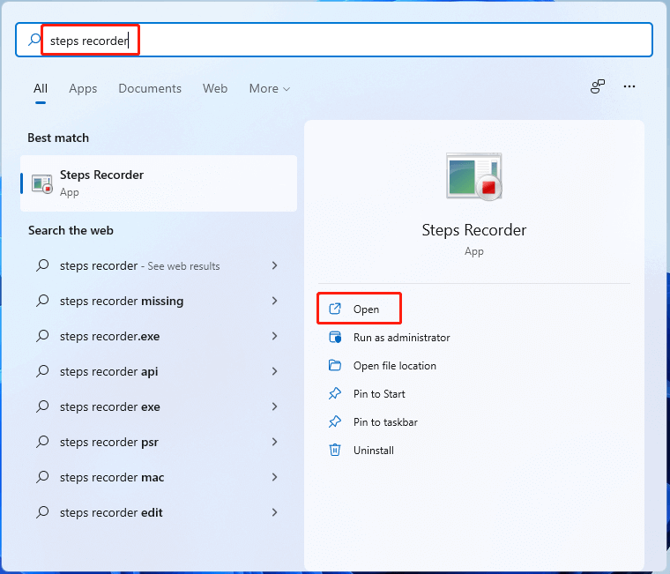Expand chevron for 'steps recorder psr'
Viewport: 670px width, 574px height.
[275, 442]
